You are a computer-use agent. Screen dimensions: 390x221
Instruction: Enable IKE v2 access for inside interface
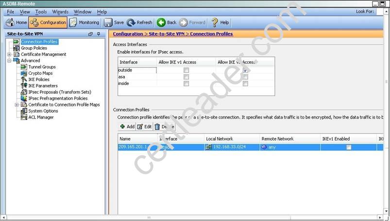(x=245, y=84)
